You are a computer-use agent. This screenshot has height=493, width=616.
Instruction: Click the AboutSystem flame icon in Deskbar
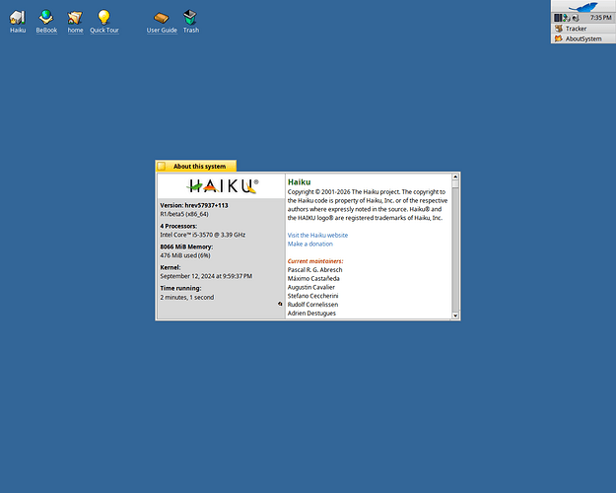coord(558,38)
